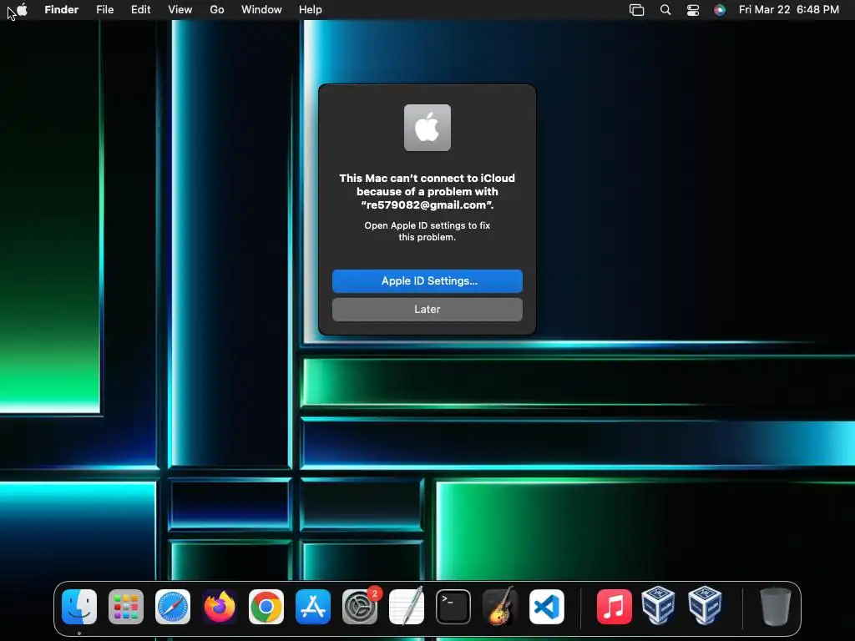Click the date and time clock
This screenshot has height=641, width=855.
[x=788, y=10]
